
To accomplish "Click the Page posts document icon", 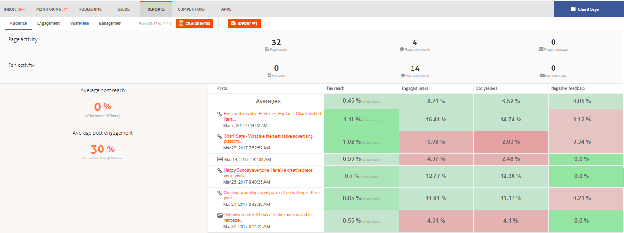I will click(267, 49).
